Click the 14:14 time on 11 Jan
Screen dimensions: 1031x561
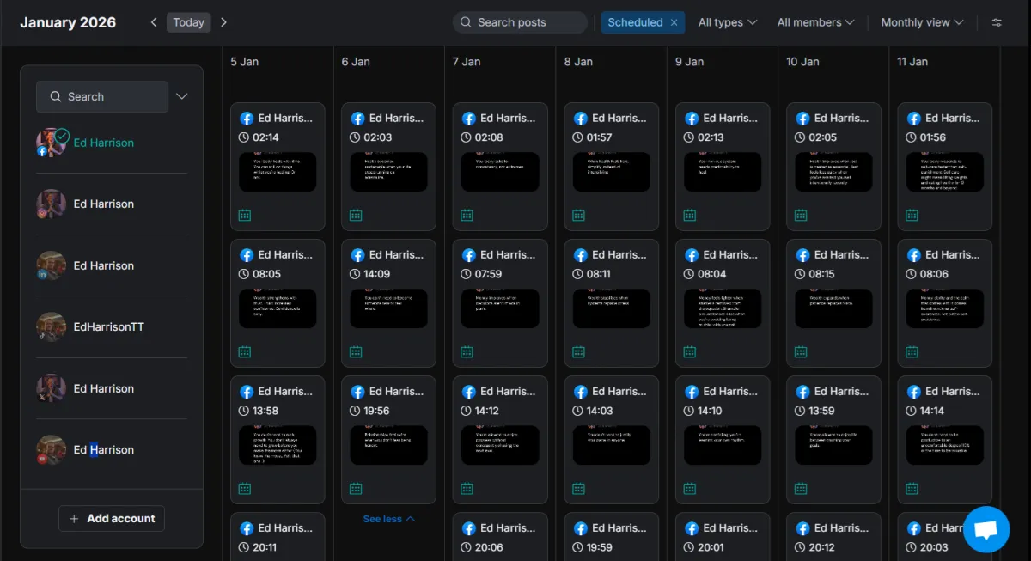[933, 411]
